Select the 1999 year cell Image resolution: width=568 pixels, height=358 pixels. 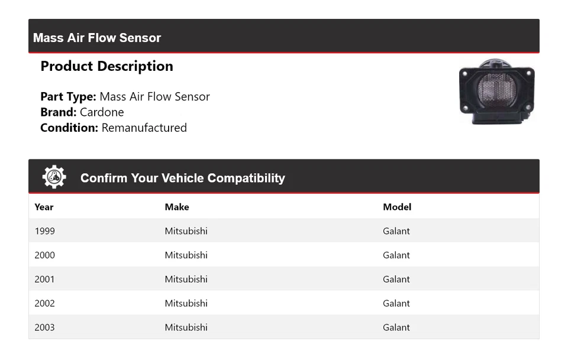click(x=44, y=231)
